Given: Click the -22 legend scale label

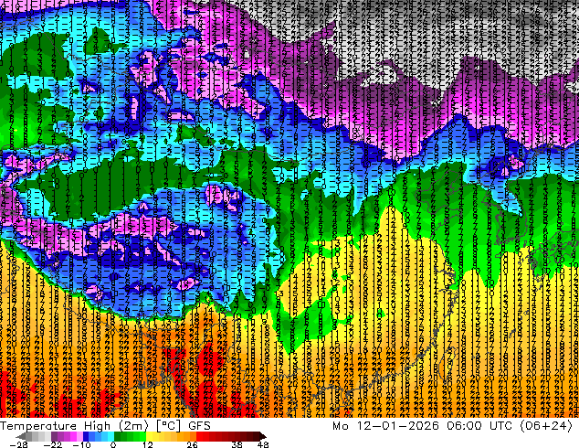Looking at the screenshot, I should [53, 444].
